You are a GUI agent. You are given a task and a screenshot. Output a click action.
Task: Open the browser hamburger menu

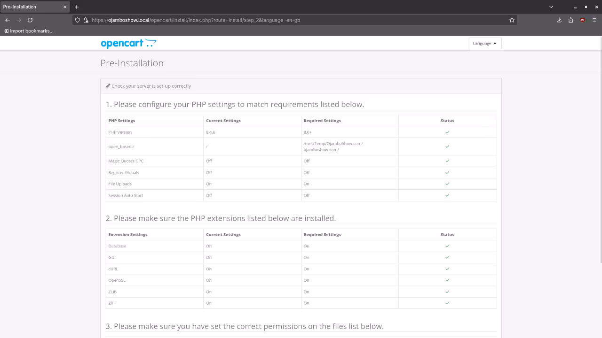tap(594, 20)
